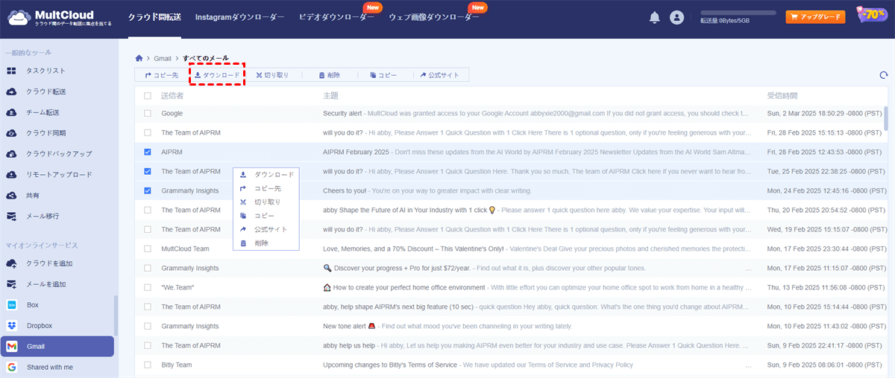This screenshot has width=895, height=378.
Task: Switch to the クラウド間転送 tab
Action: coord(154,17)
